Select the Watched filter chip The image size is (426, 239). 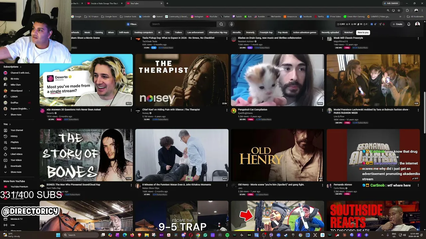pyautogui.click(x=348, y=33)
